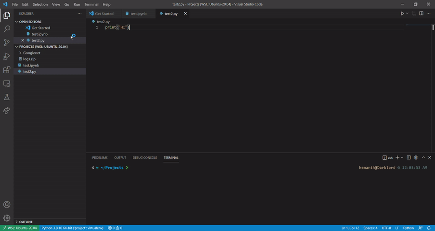Image resolution: width=435 pixels, height=231 pixels.
Task: Split the terminal pane
Action: pos(409,157)
